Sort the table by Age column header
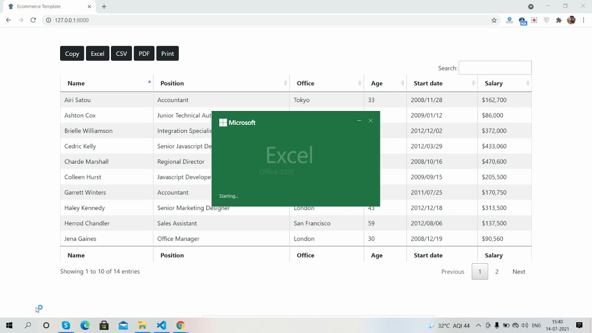This screenshot has height=333, width=592. coord(385,83)
